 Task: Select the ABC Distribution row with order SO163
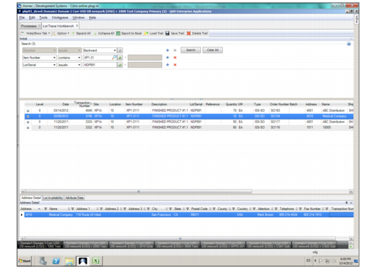click(x=189, y=111)
